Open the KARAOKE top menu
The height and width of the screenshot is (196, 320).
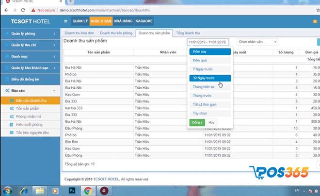(144, 21)
